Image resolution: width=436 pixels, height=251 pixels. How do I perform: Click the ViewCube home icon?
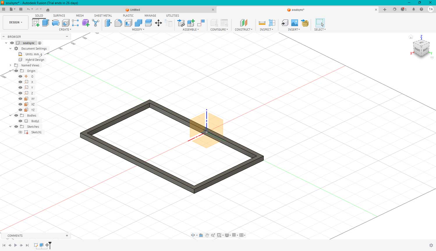(x=411, y=37)
